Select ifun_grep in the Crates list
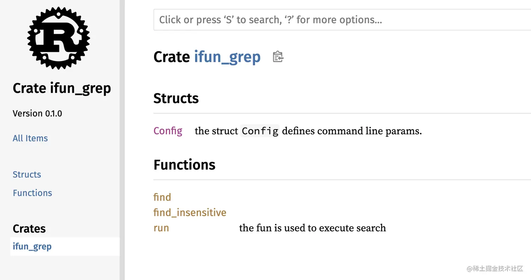The image size is (531, 280). click(32, 246)
